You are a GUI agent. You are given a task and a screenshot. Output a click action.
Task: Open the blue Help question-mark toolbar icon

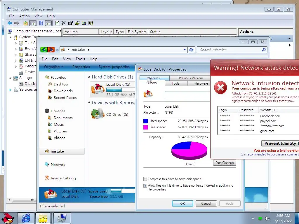[41, 23]
